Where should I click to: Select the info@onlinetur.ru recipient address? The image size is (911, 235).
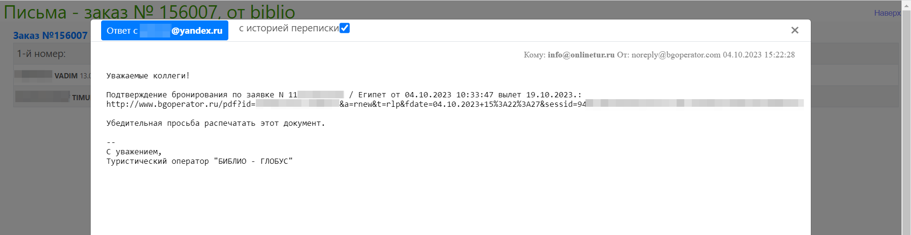click(581, 55)
